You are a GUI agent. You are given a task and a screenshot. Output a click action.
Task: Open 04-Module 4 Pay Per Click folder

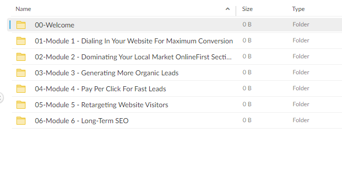coord(100,89)
